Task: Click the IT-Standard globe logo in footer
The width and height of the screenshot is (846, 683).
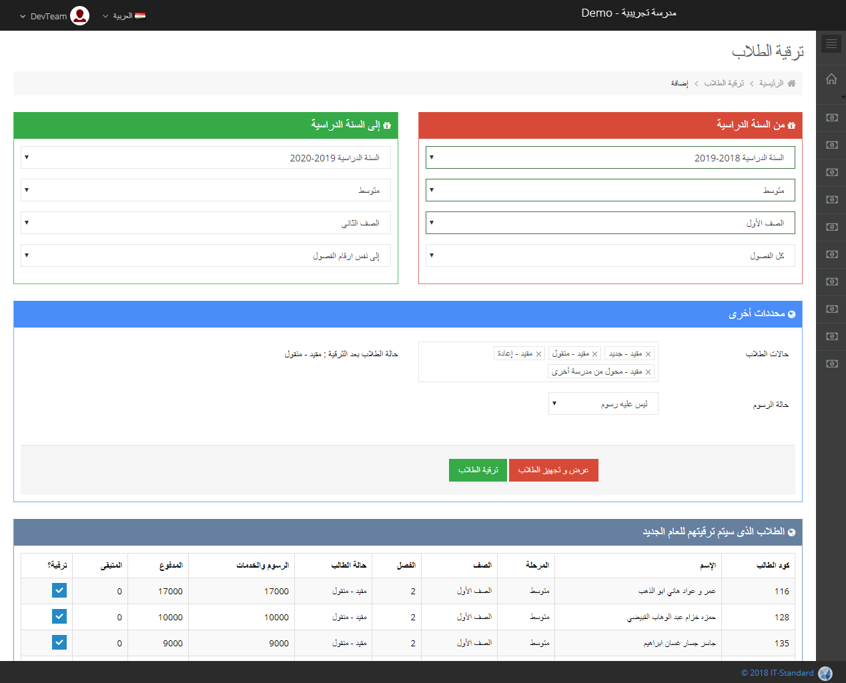Action: [x=825, y=673]
